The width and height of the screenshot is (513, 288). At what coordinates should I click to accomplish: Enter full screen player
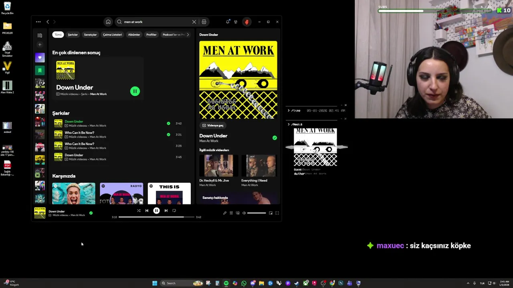coord(277,213)
